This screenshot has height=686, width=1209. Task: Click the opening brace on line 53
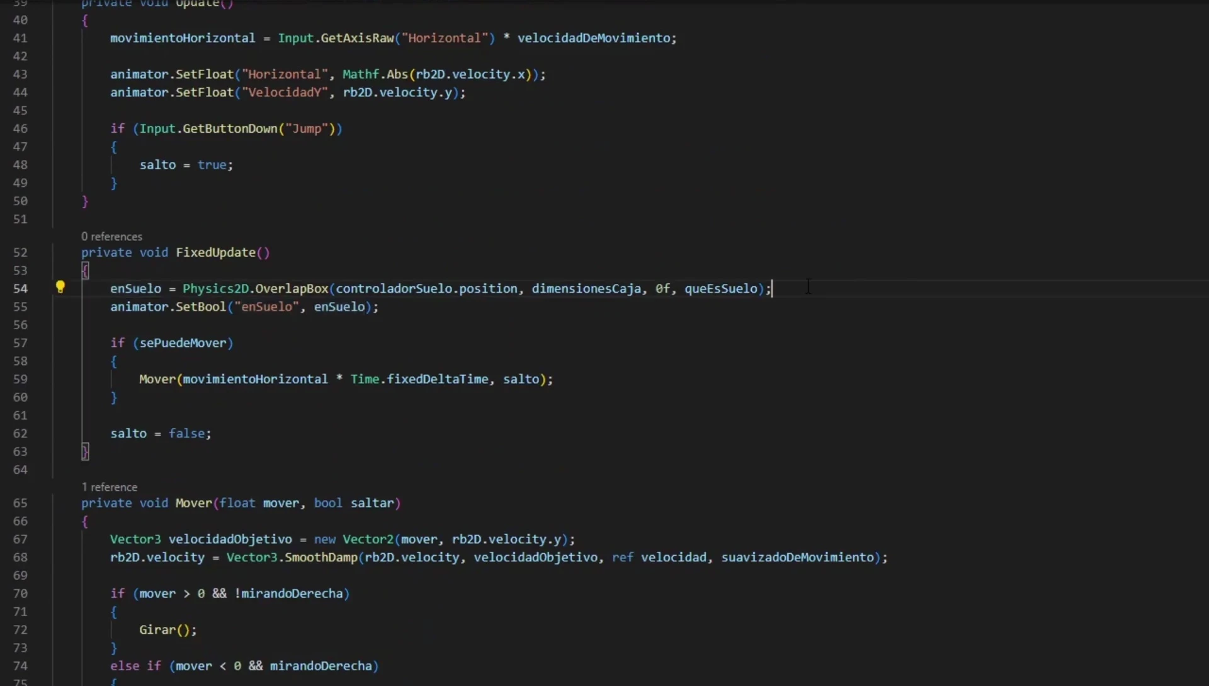pyautogui.click(x=85, y=271)
